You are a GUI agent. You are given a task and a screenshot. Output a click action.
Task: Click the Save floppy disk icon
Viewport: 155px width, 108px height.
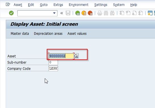click(68, 13)
